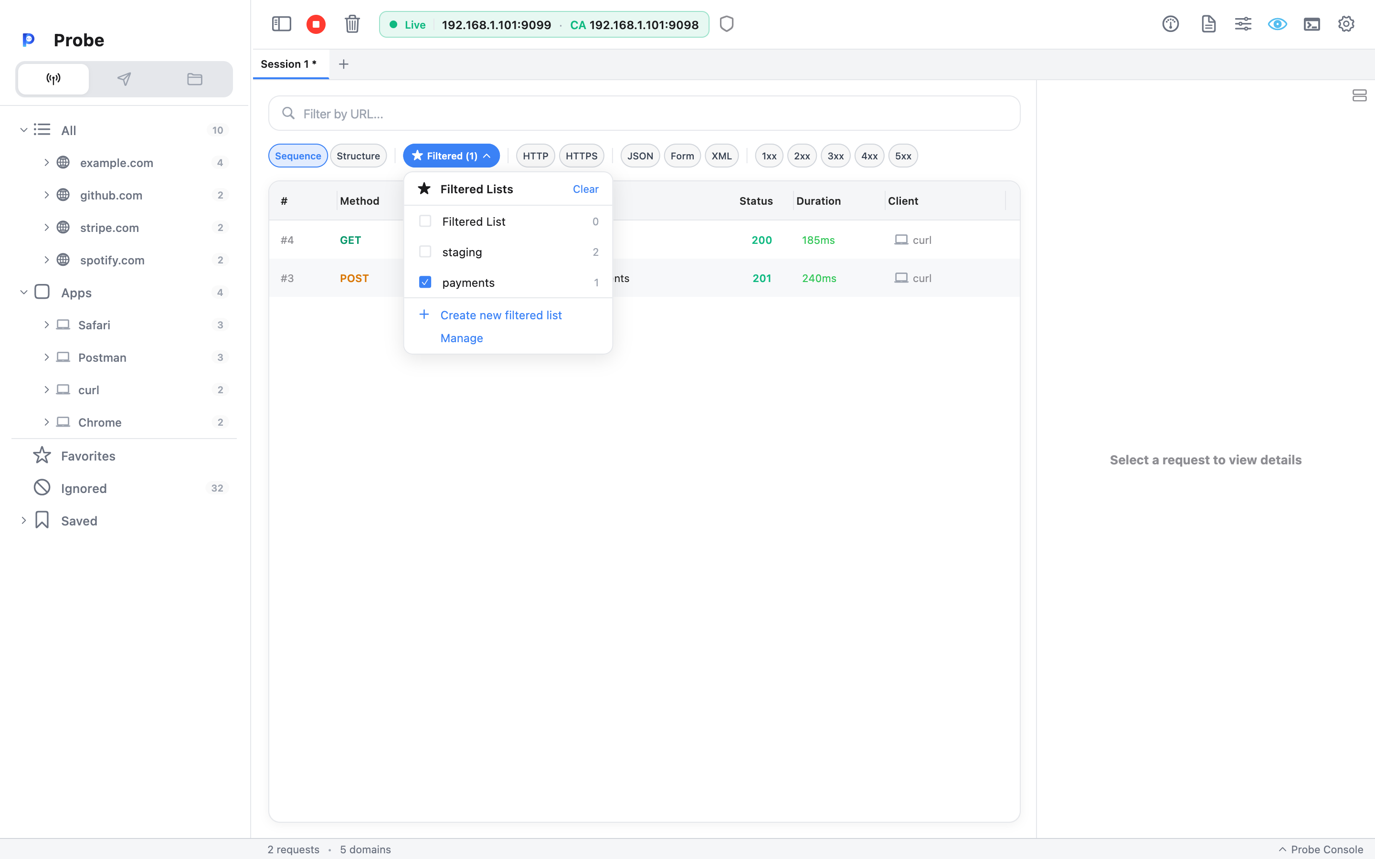Image resolution: width=1375 pixels, height=859 pixels.
Task: Click the list icon beside All
Action: [x=42, y=129]
